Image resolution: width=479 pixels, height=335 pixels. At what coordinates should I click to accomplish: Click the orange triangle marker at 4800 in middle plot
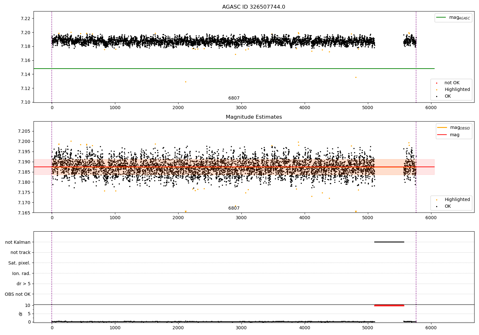356,212
